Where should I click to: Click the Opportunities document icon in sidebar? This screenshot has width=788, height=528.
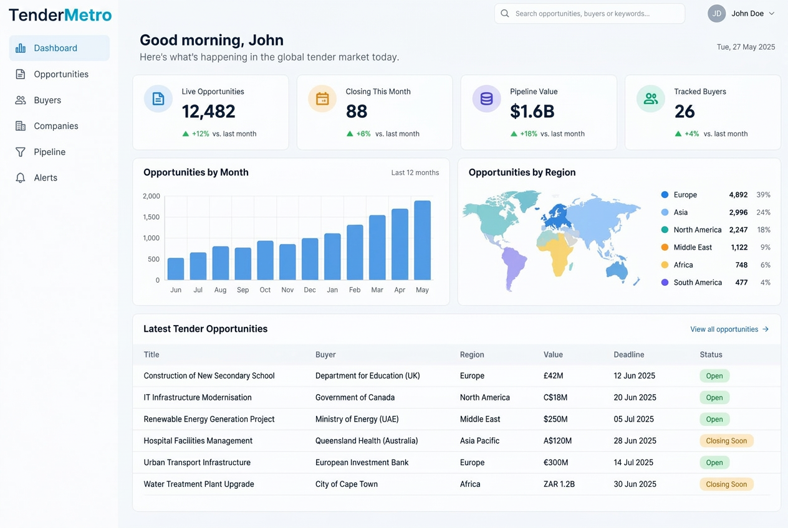point(21,74)
